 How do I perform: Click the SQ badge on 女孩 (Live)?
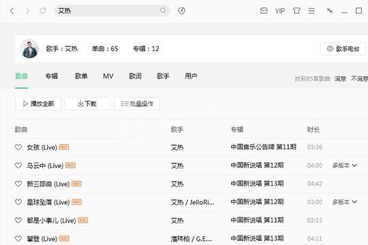click(x=64, y=147)
